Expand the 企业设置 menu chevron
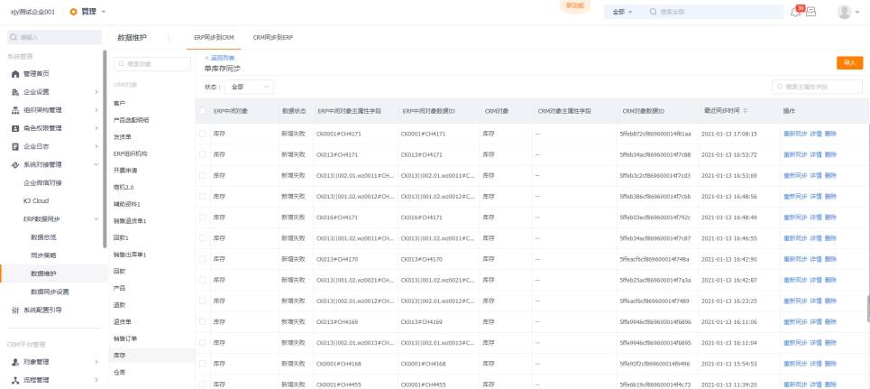This screenshot has height=389, width=870. [x=96, y=92]
